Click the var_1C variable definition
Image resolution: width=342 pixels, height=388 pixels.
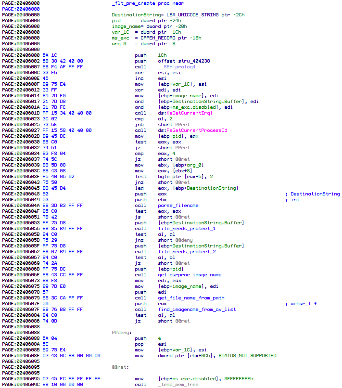pyautogui.click(x=146, y=32)
